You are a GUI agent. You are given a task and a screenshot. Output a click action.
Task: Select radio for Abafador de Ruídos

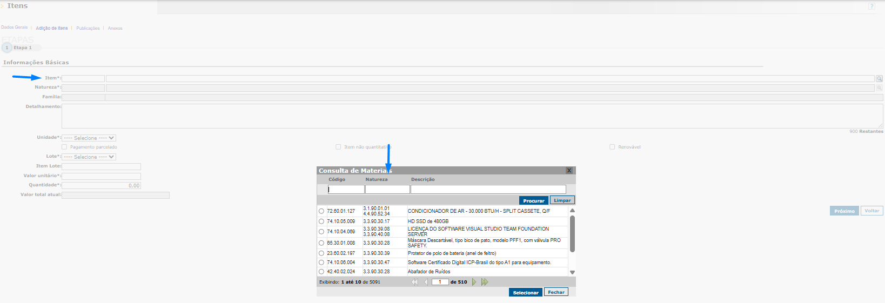click(321, 272)
